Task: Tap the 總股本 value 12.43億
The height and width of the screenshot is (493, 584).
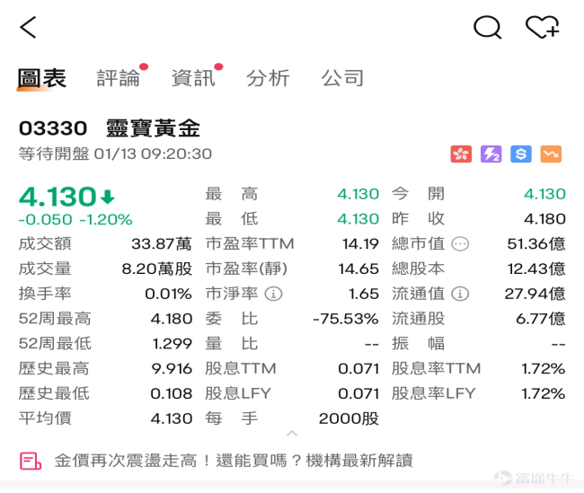Action: coord(536,269)
